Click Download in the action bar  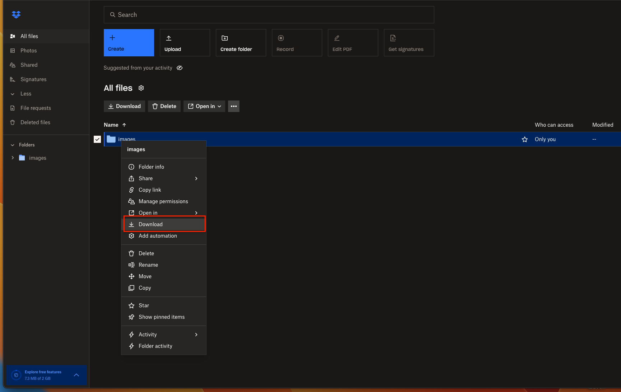pos(124,106)
